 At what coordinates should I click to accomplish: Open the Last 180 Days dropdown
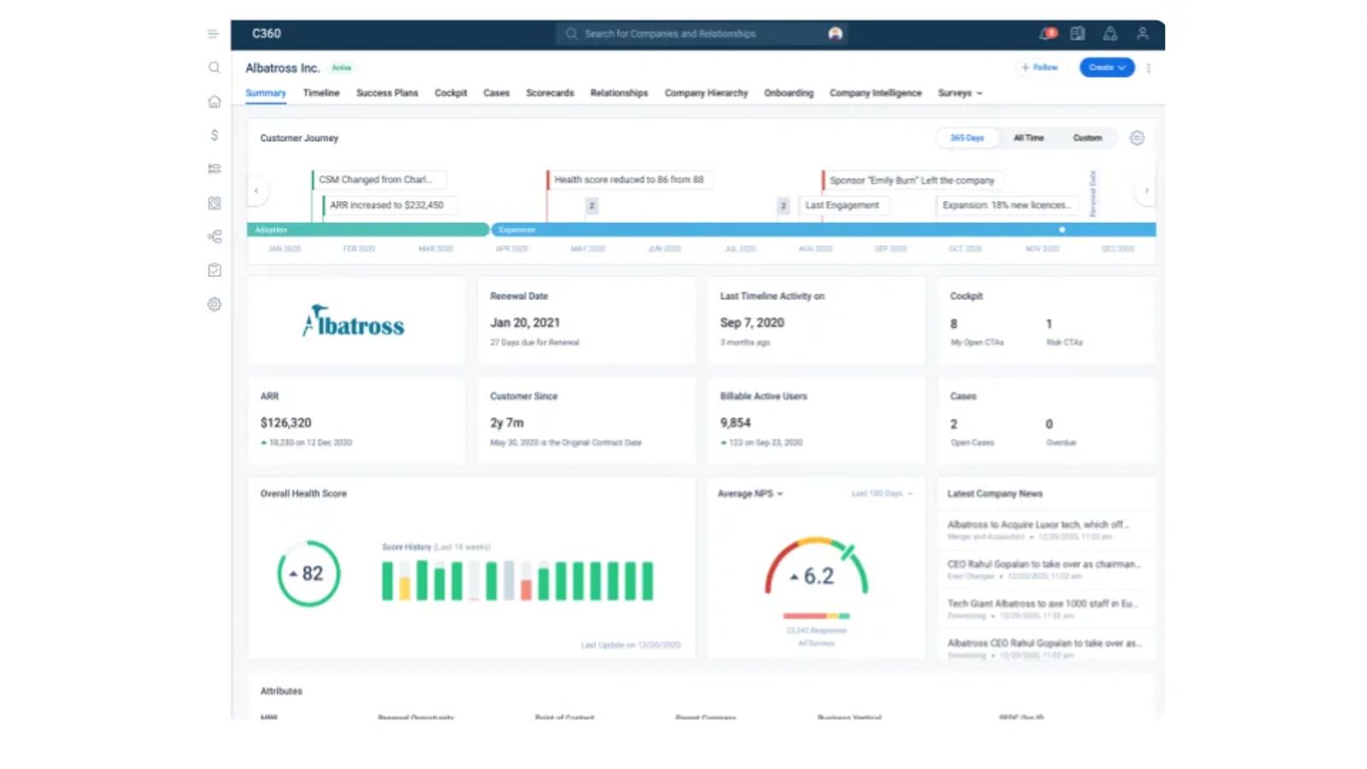[882, 494]
